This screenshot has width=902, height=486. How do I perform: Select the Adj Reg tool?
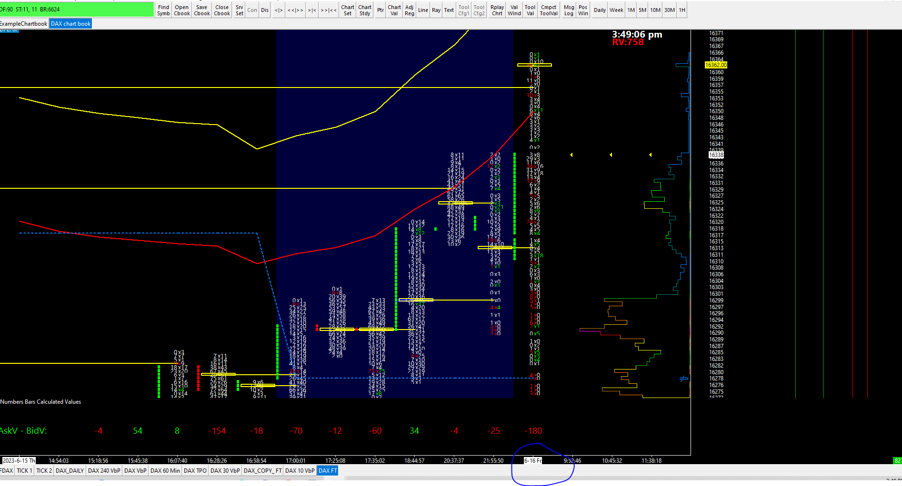(410, 10)
